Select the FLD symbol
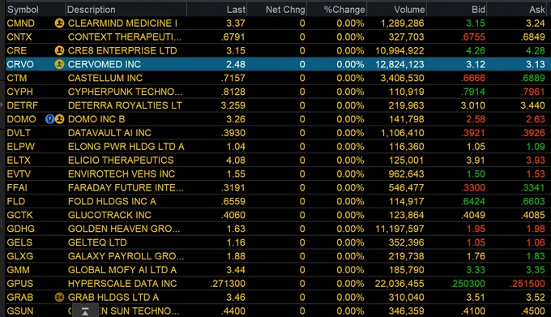Image resolution: width=551 pixels, height=317 pixels. pyautogui.click(x=16, y=201)
